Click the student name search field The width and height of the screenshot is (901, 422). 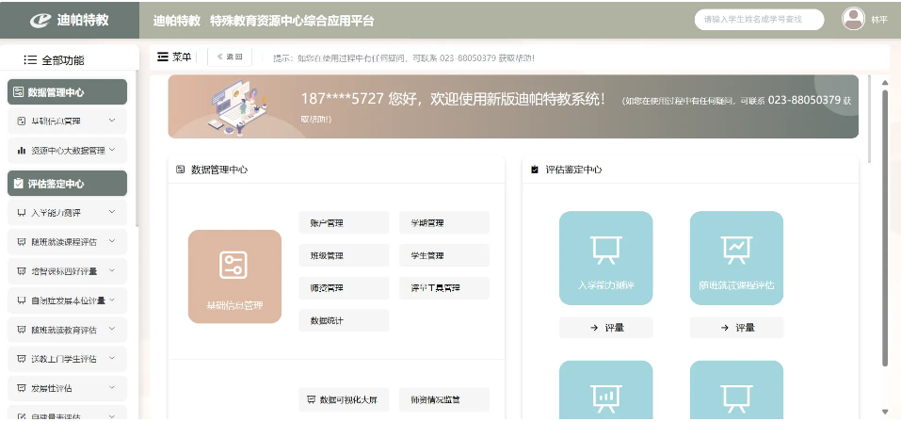point(759,20)
